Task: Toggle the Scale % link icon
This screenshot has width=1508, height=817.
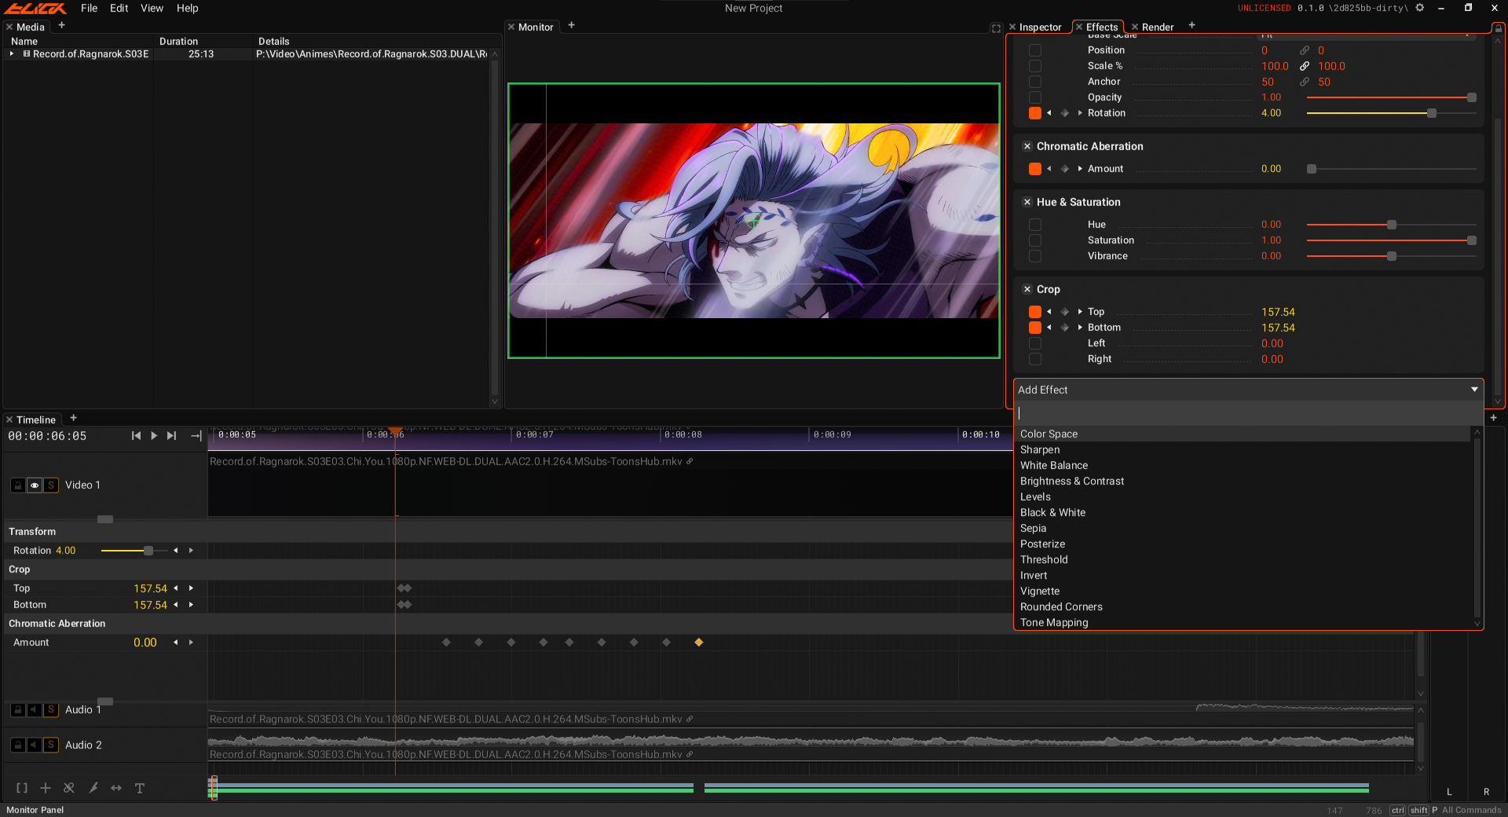Action: pos(1305,66)
